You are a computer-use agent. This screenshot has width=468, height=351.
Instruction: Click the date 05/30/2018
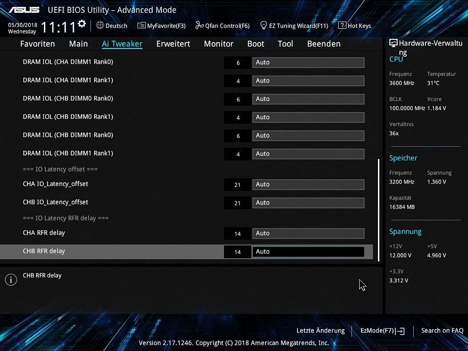(x=22, y=25)
